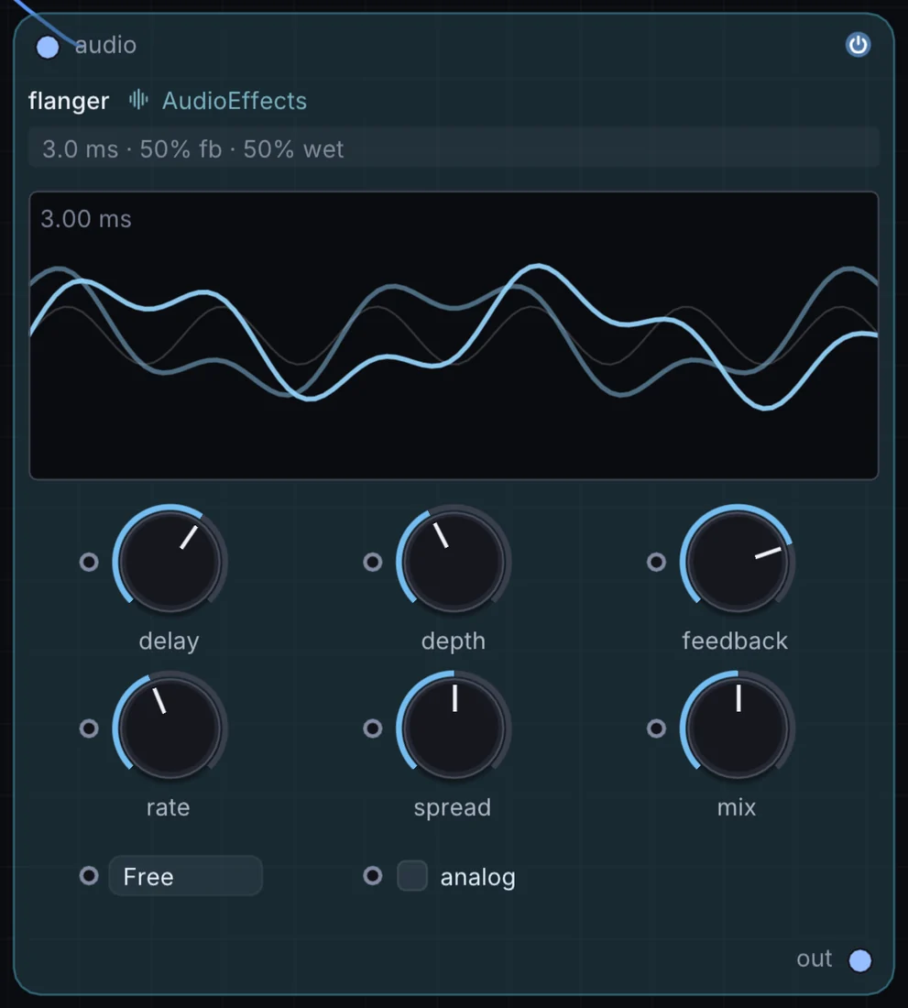Click the out output port
Screen dimensions: 908x1008
[859, 960]
